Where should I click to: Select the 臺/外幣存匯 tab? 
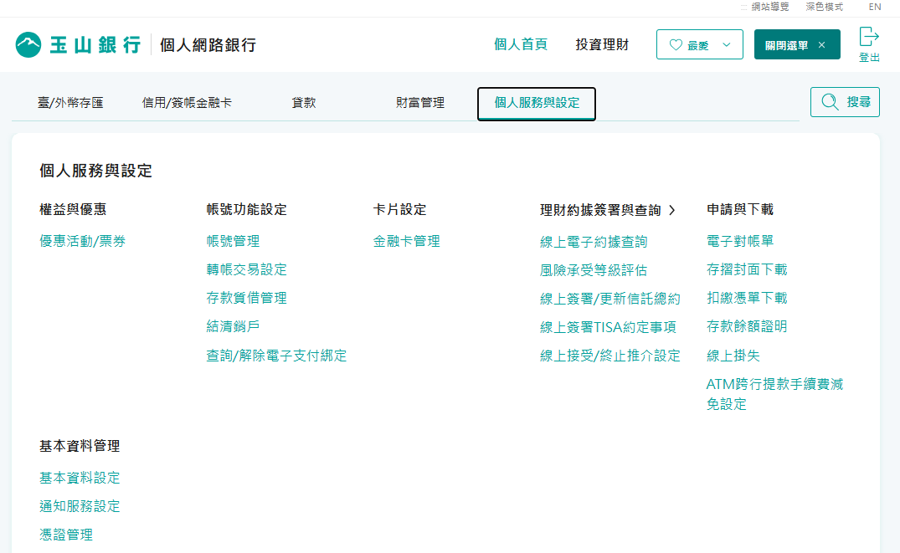pos(70,103)
